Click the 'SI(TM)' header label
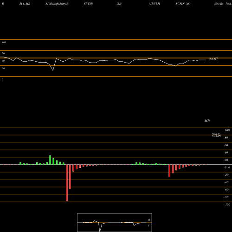232x232 pixels. [x=88, y=4]
